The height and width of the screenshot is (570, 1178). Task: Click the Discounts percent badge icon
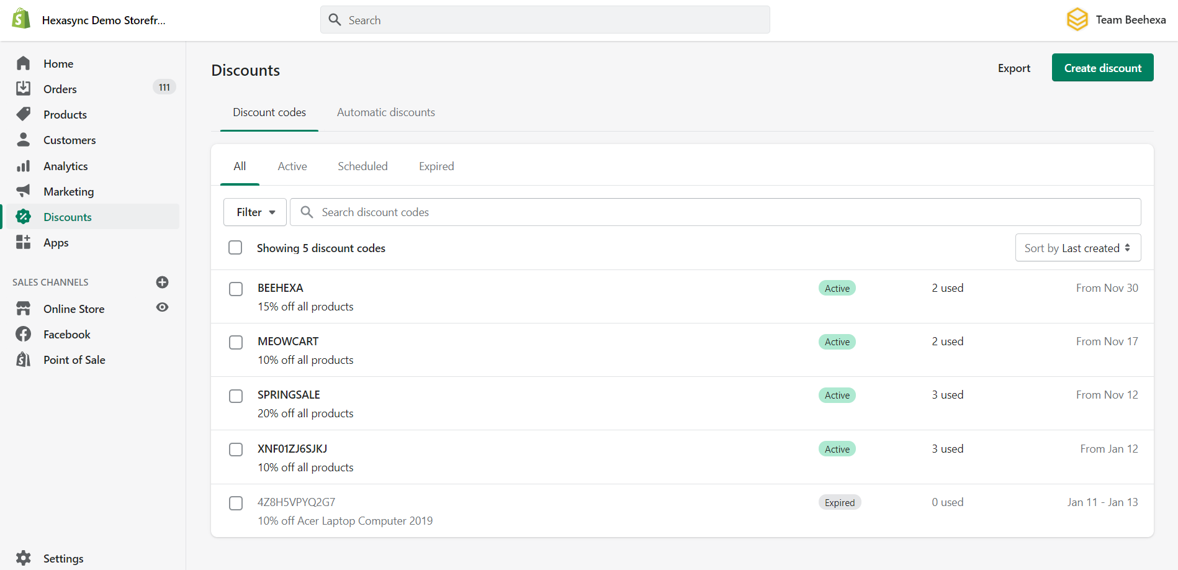click(x=23, y=217)
